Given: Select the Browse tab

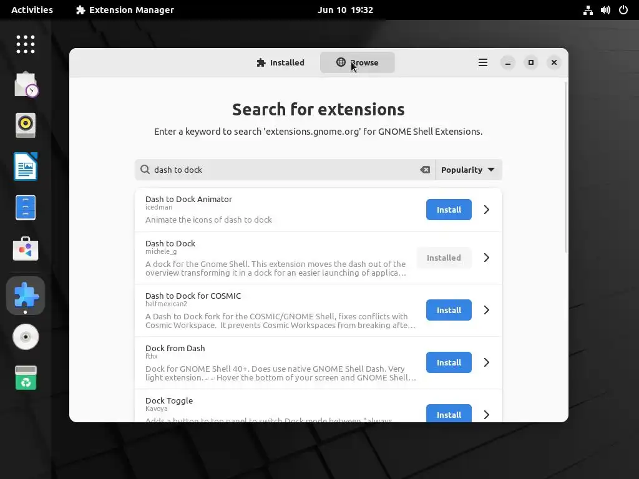Looking at the screenshot, I should (x=358, y=62).
